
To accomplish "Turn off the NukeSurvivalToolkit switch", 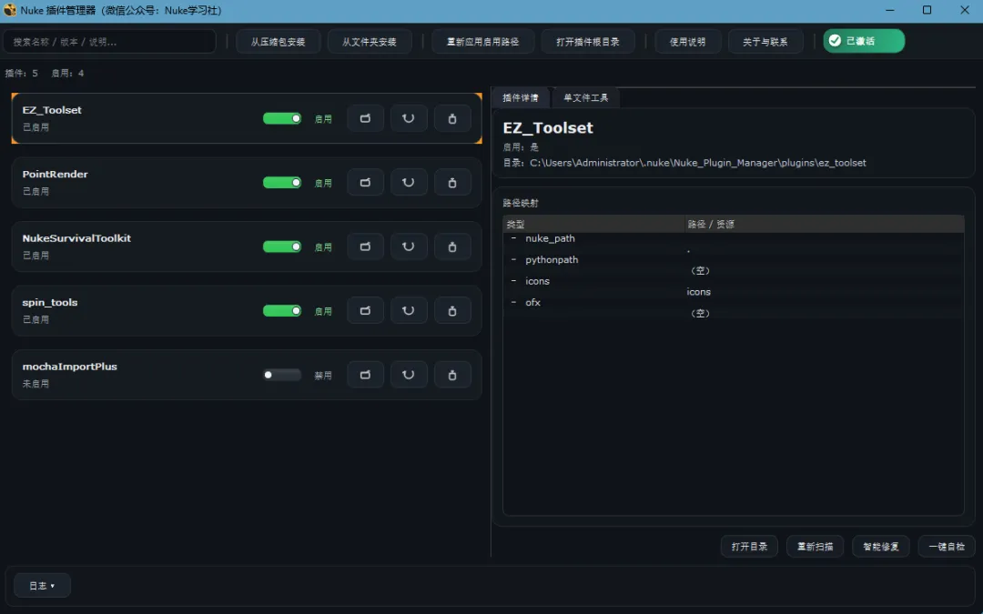I will pyautogui.click(x=282, y=247).
